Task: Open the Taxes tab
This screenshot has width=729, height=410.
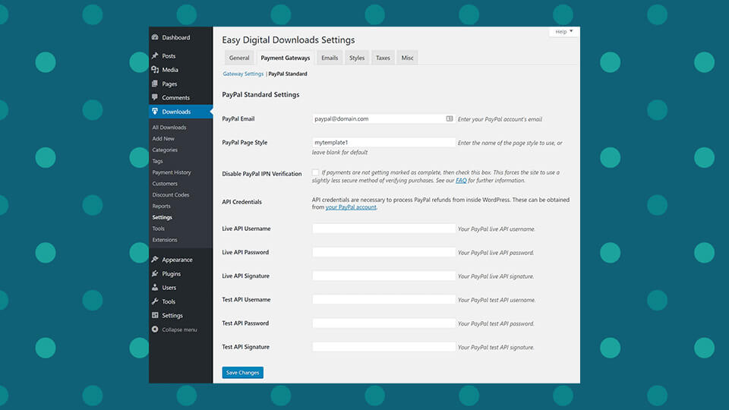Action: (x=383, y=58)
